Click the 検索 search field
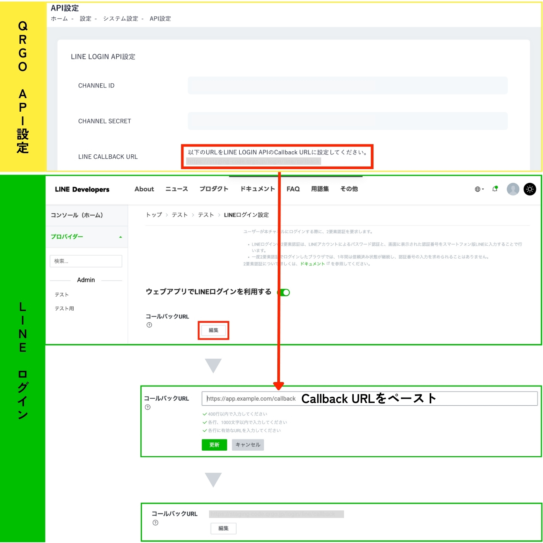 tap(86, 261)
